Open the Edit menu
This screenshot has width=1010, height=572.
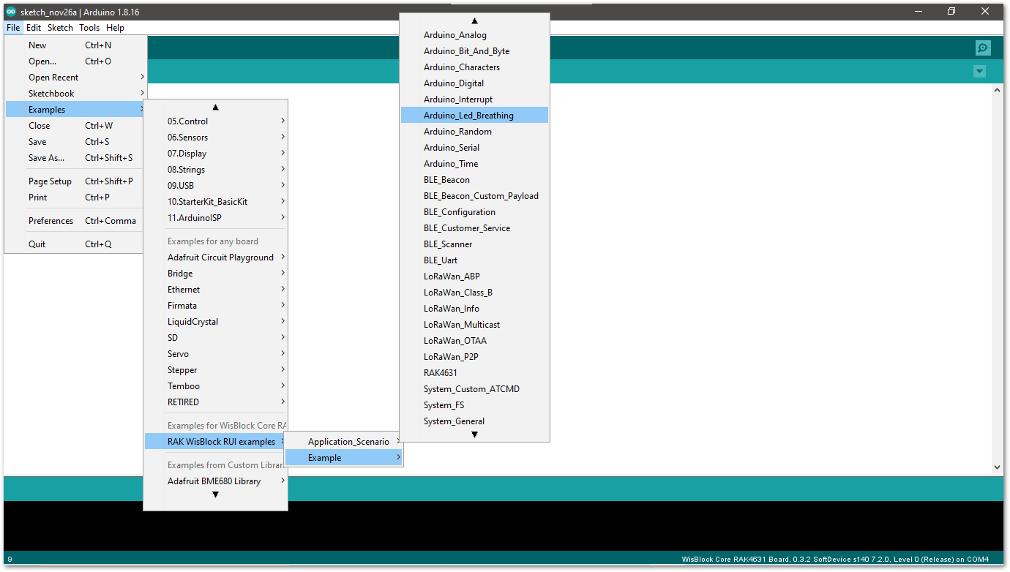pos(34,28)
